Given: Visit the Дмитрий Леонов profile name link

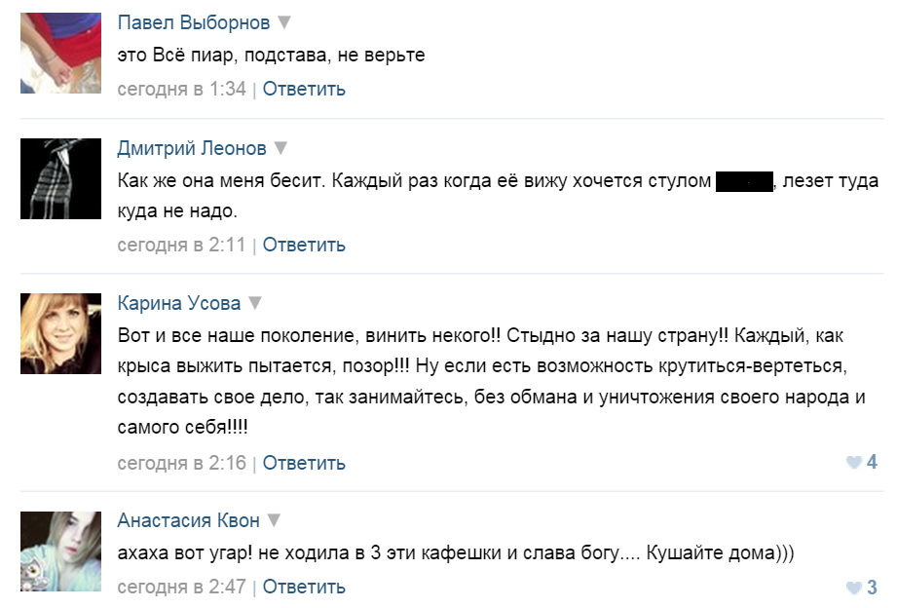Looking at the screenshot, I should [191, 148].
